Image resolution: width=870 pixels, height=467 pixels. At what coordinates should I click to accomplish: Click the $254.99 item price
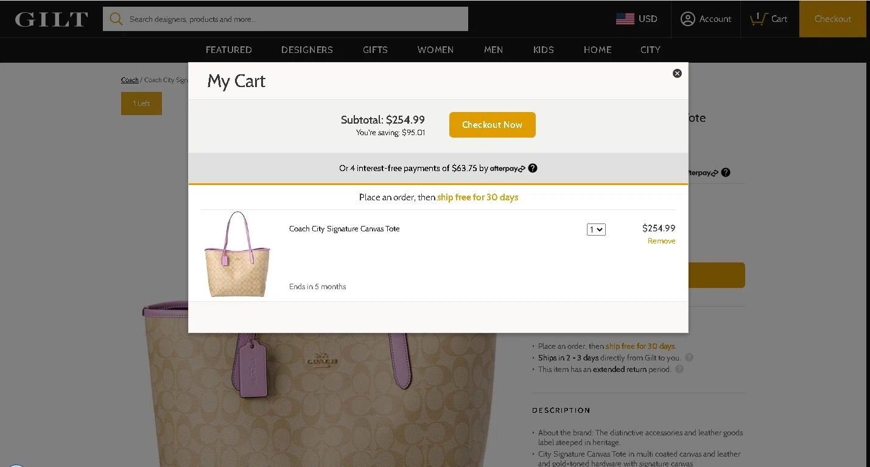coord(659,228)
